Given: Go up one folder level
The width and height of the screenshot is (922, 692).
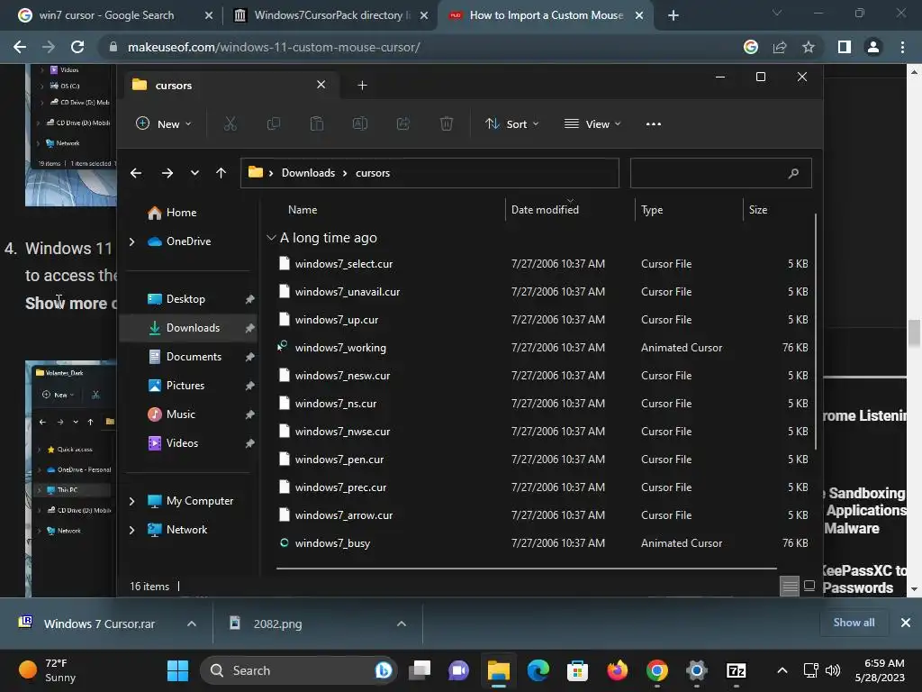Looking at the screenshot, I should pyautogui.click(x=221, y=173).
